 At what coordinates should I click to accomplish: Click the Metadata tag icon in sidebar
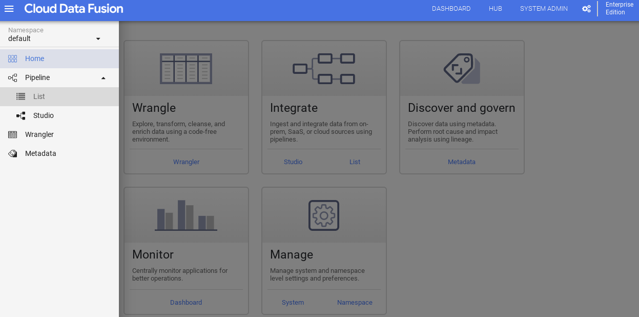13,153
